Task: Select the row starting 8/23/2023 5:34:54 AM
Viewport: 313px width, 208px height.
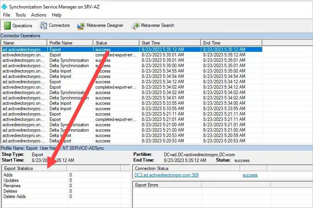Action: pyautogui.click(x=132, y=76)
